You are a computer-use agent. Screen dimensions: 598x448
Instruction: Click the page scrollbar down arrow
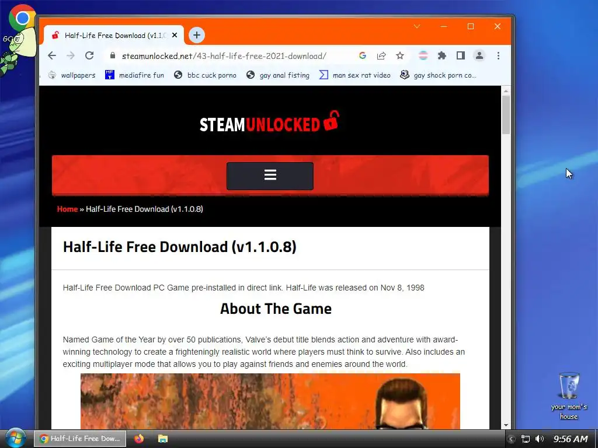506,425
